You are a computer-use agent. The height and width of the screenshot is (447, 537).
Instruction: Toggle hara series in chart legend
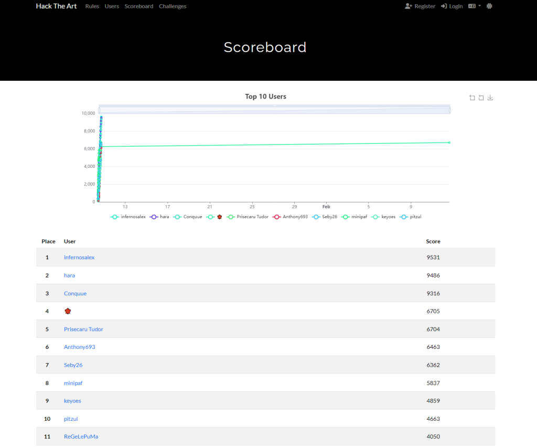[159, 217]
